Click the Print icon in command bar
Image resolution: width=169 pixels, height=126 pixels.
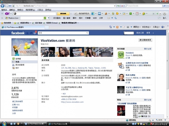(x=128, y=27)
